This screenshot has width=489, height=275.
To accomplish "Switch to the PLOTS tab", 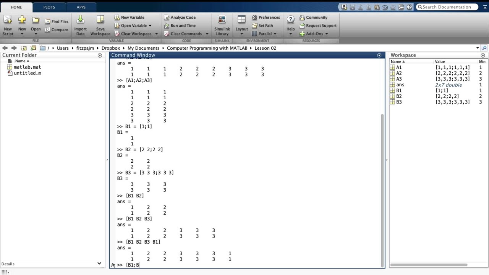I will 49,7.
